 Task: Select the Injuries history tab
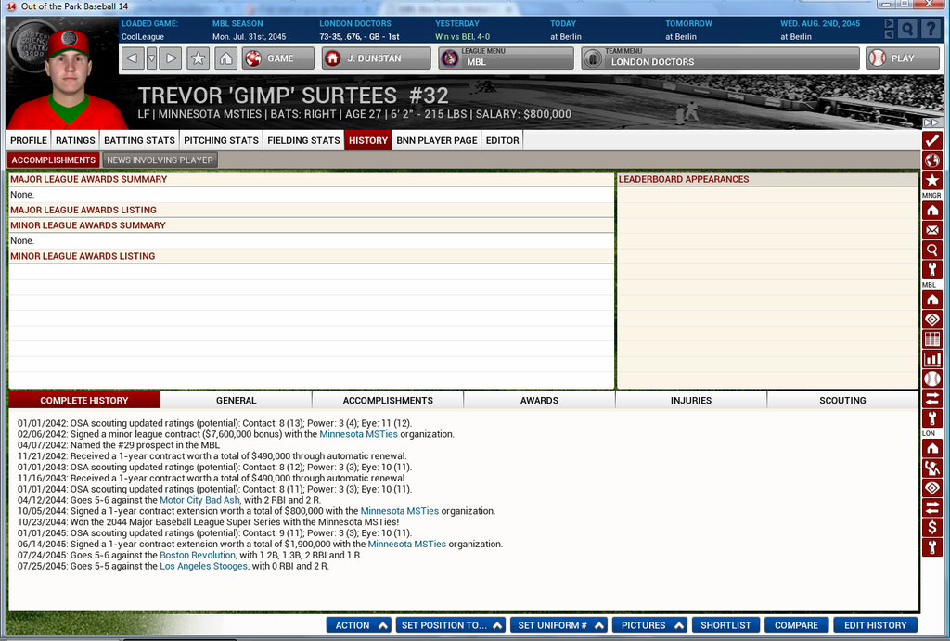pyautogui.click(x=690, y=400)
